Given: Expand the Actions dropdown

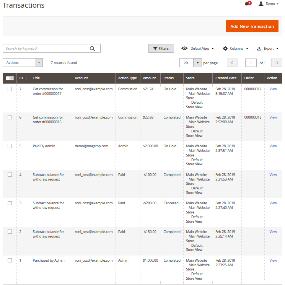Looking at the screenshot, I should 39,63.
